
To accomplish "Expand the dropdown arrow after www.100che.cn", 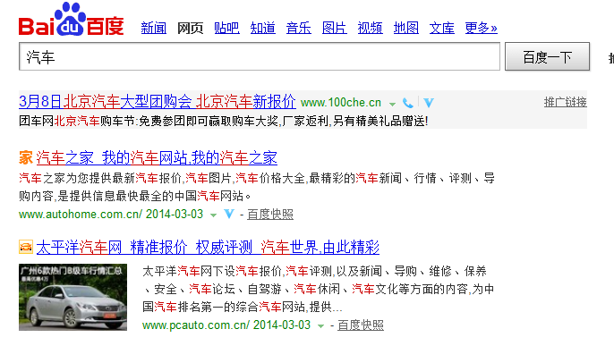I will tap(392, 104).
